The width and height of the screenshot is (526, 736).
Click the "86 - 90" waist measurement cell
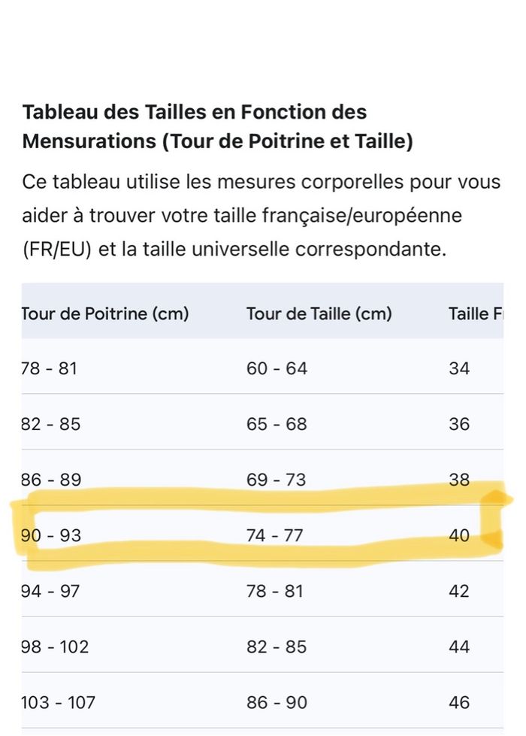[x=277, y=702]
